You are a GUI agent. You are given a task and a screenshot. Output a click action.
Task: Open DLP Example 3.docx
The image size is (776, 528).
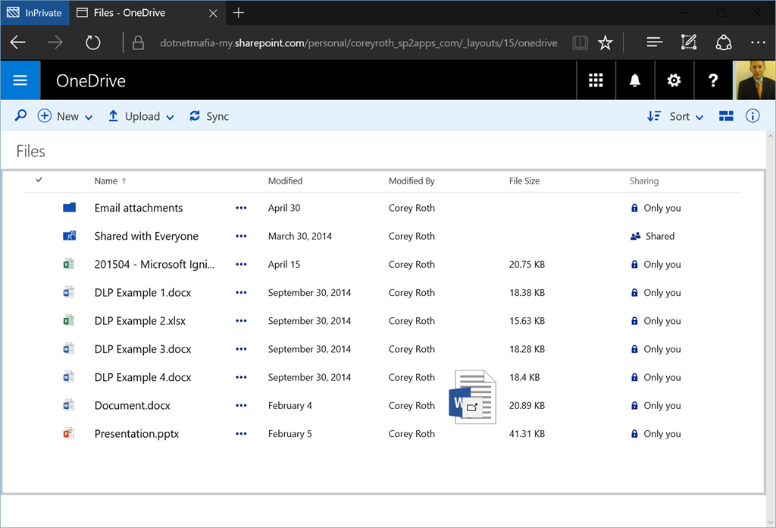click(x=142, y=349)
